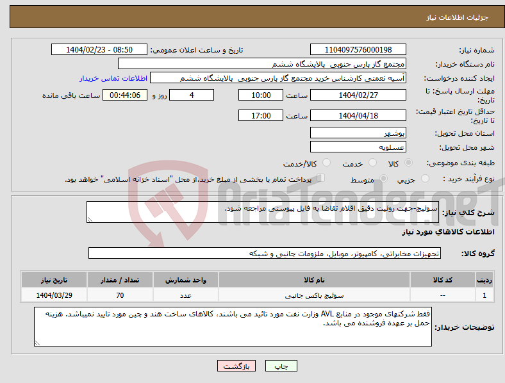Click the ردیف column header
Viewport: 505px width, 383px height.
click(484, 280)
